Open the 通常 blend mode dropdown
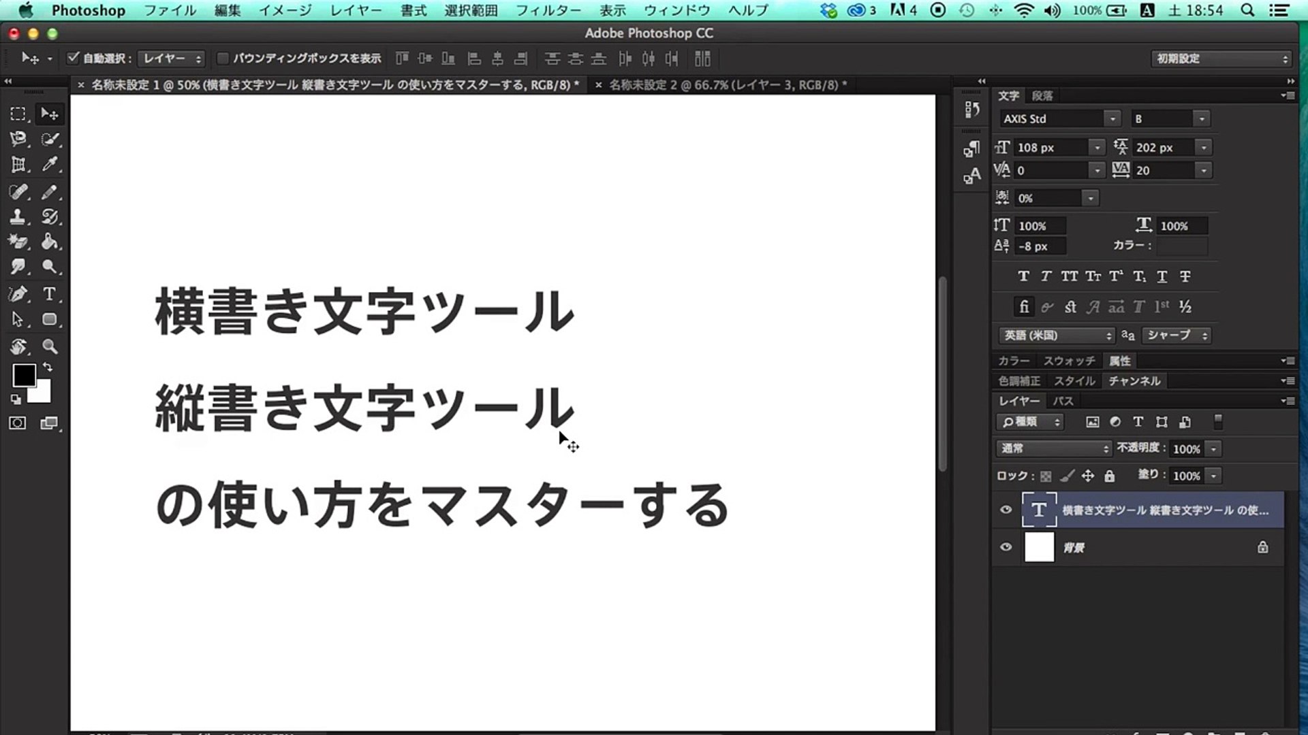1308x735 pixels. click(x=1053, y=448)
